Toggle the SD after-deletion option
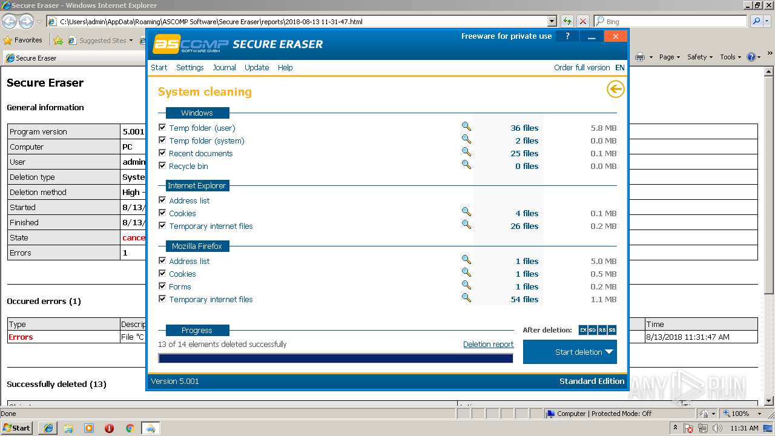The height and width of the screenshot is (436, 775). coord(593,330)
